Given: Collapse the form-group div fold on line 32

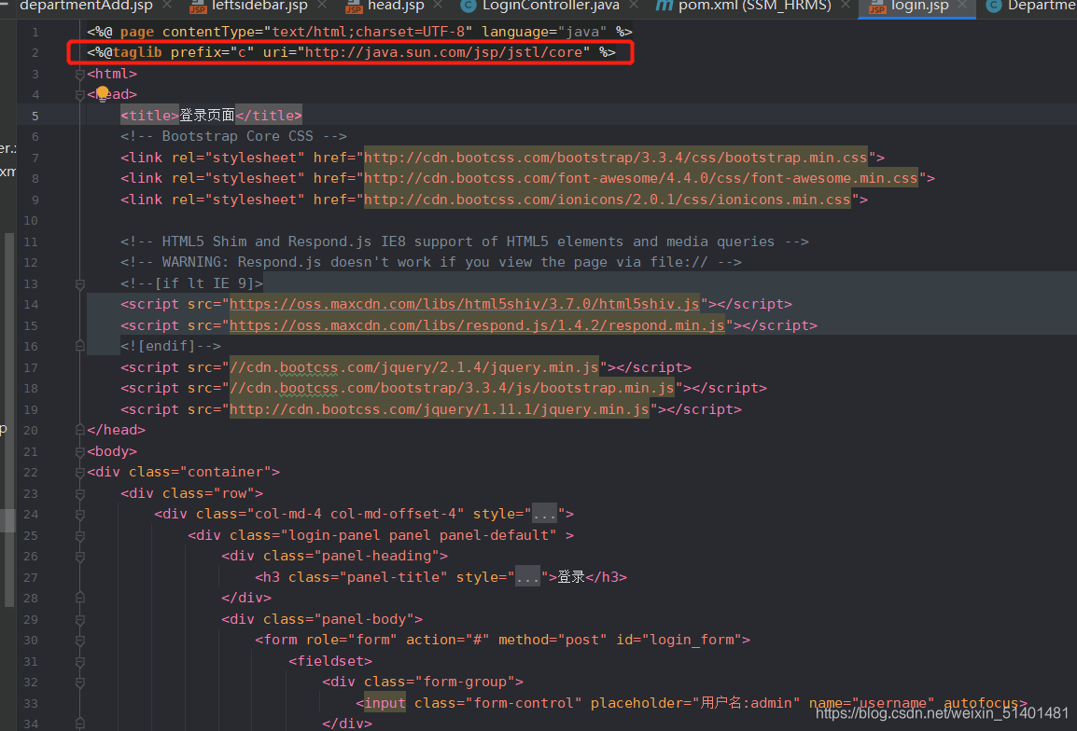Looking at the screenshot, I should coord(79,683).
